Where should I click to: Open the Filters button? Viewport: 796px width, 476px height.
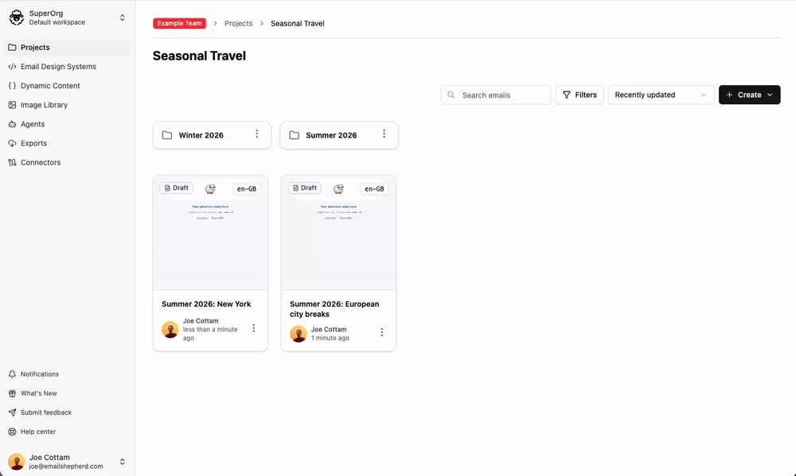pos(579,95)
